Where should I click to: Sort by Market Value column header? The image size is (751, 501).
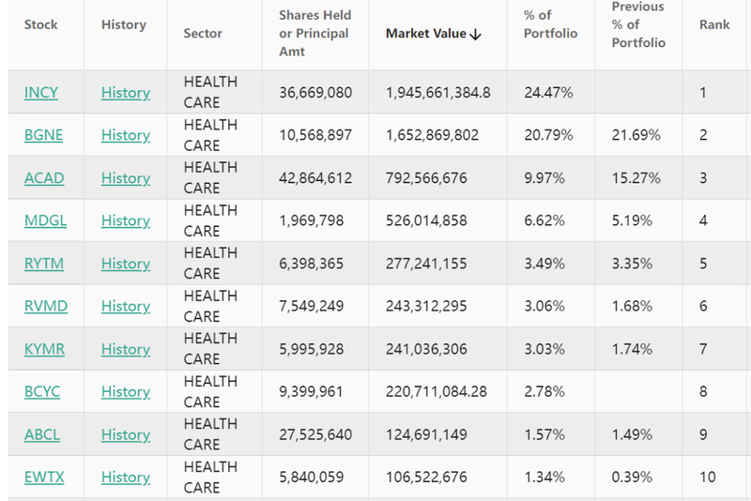tap(425, 34)
